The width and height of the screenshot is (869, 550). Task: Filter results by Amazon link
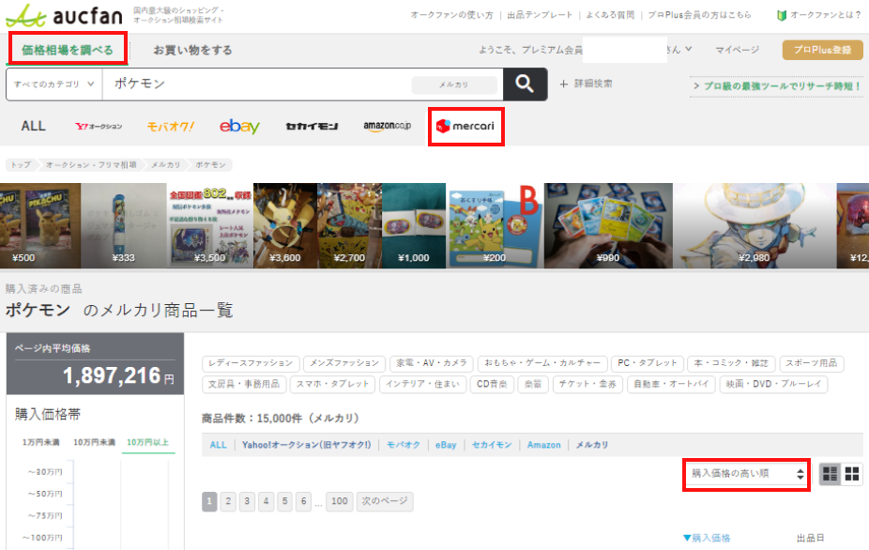pyautogui.click(x=543, y=445)
